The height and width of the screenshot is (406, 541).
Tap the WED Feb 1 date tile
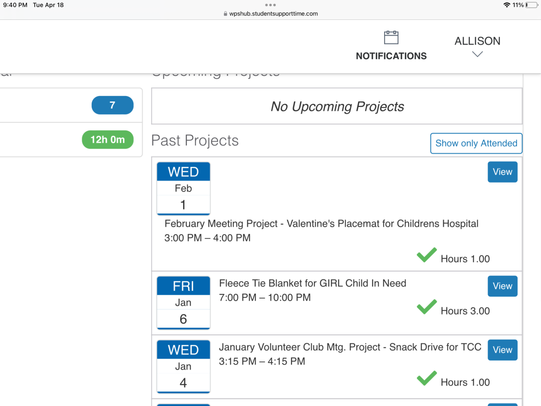point(183,189)
